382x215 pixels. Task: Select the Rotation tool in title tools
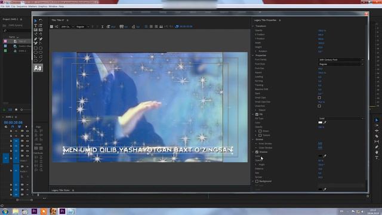(x=41, y=21)
